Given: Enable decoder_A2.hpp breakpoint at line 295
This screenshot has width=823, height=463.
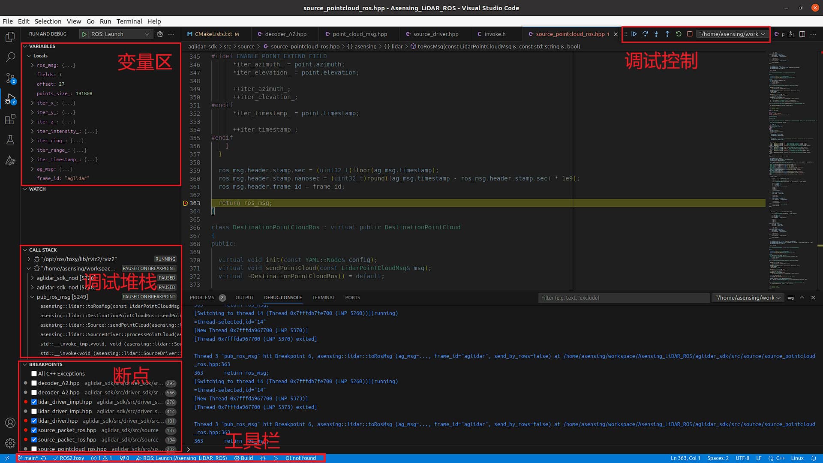Looking at the screenshot, I should (34, 383).
